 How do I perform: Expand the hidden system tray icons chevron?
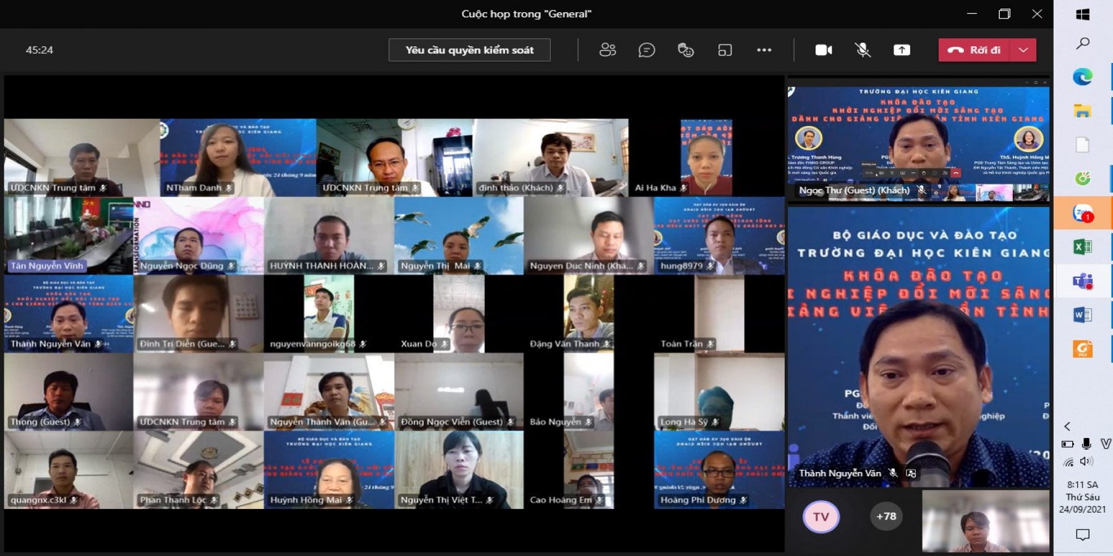pos(1067,426)
